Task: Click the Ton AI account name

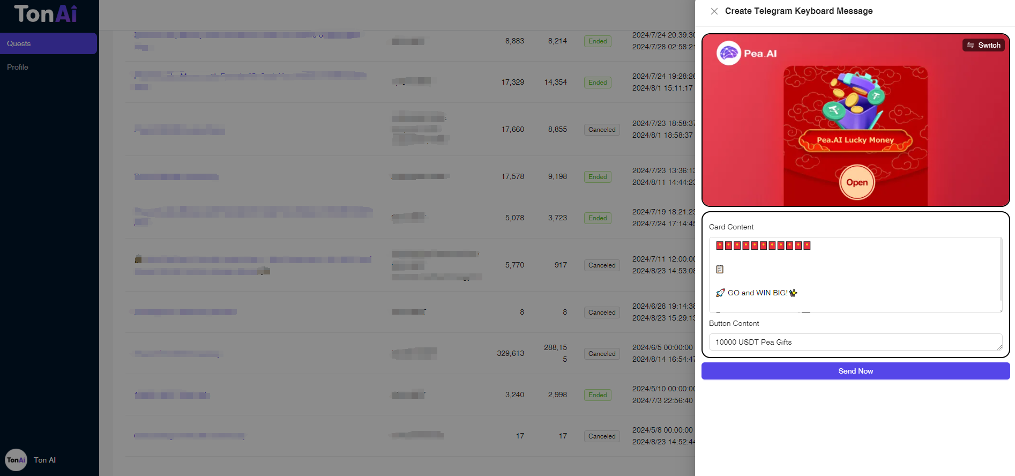Action: coord(44,460)
